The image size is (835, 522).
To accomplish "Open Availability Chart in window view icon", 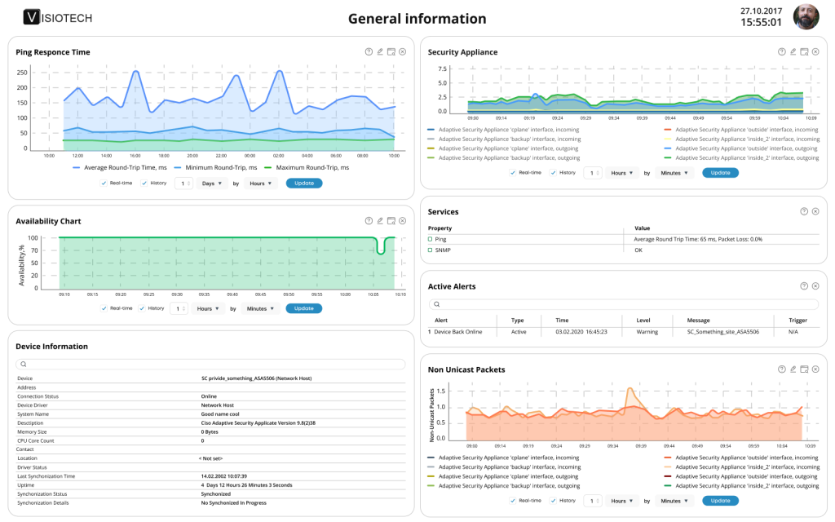I will tap(391, 221).
